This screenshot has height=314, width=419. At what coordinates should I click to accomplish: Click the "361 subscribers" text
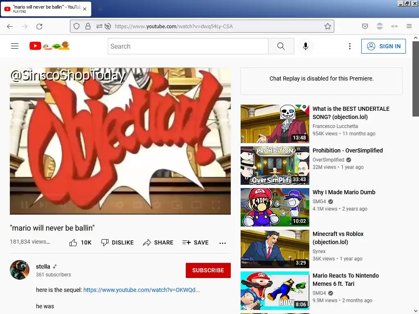point(54,274)
